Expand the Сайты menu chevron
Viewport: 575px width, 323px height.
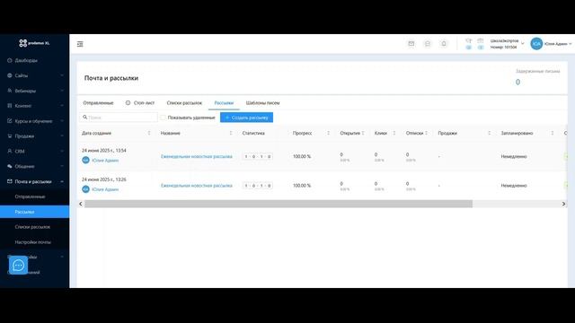[x=62, y=75]
